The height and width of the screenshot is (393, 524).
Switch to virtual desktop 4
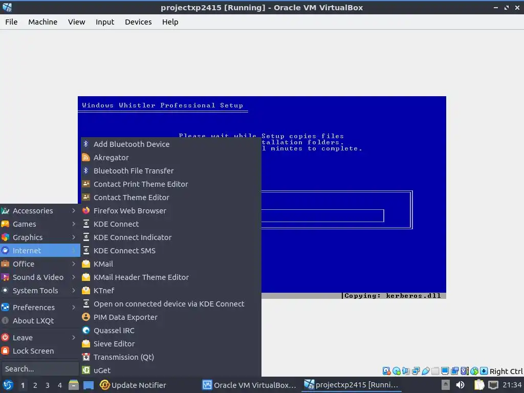(x=60, y=385)
